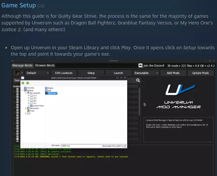Click the mod list vertical scrollbar
The width and height of the screenshot is (217, 176).
coord(139,101)
